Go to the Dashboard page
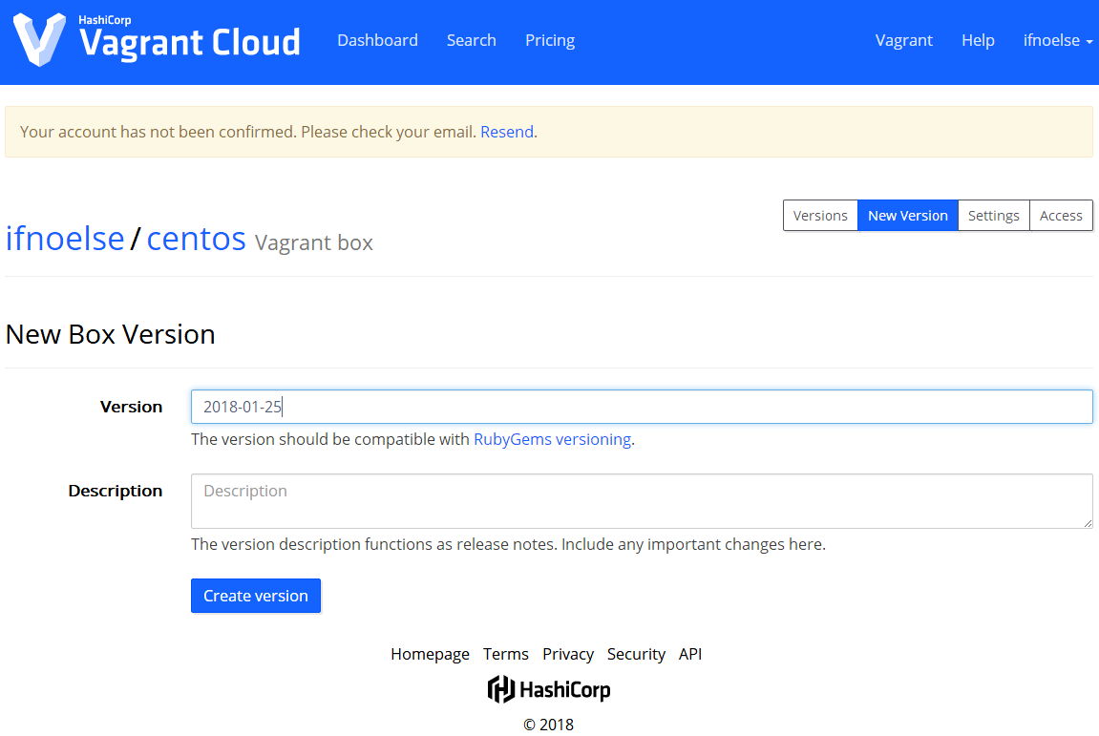 click(x=377, y=41)
